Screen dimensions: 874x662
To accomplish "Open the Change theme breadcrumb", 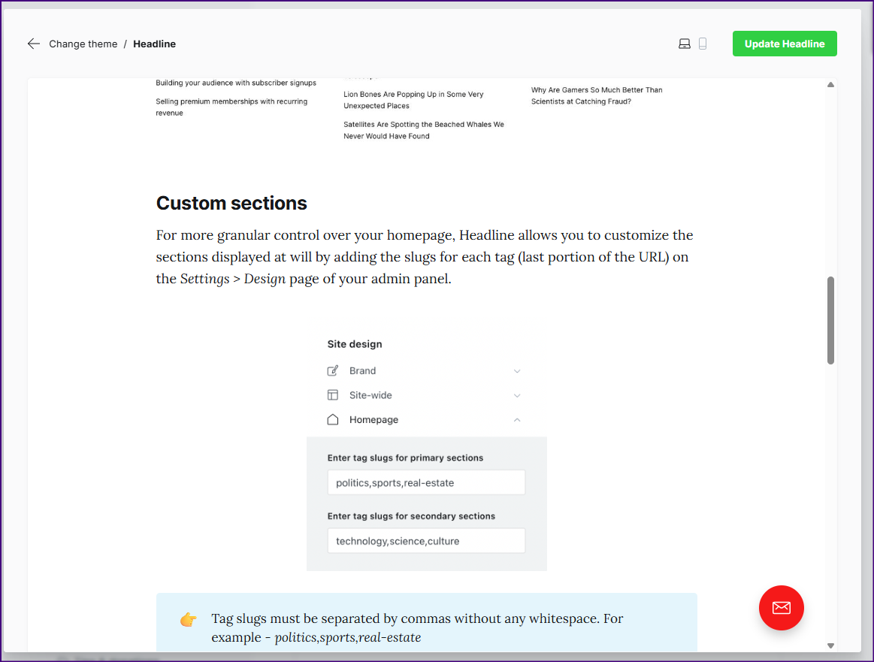I will pyautogui.click(x=83, y=44).
